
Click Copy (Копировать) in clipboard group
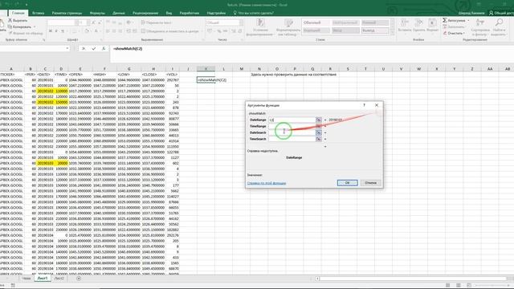click(19, 26)
